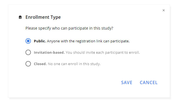Select the Public radio button
The image size is (178, 102).
[x=28, y=41]
